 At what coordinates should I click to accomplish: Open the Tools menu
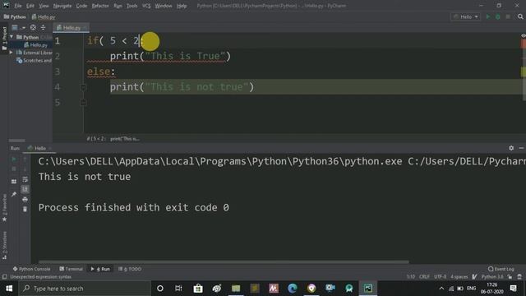131,6
